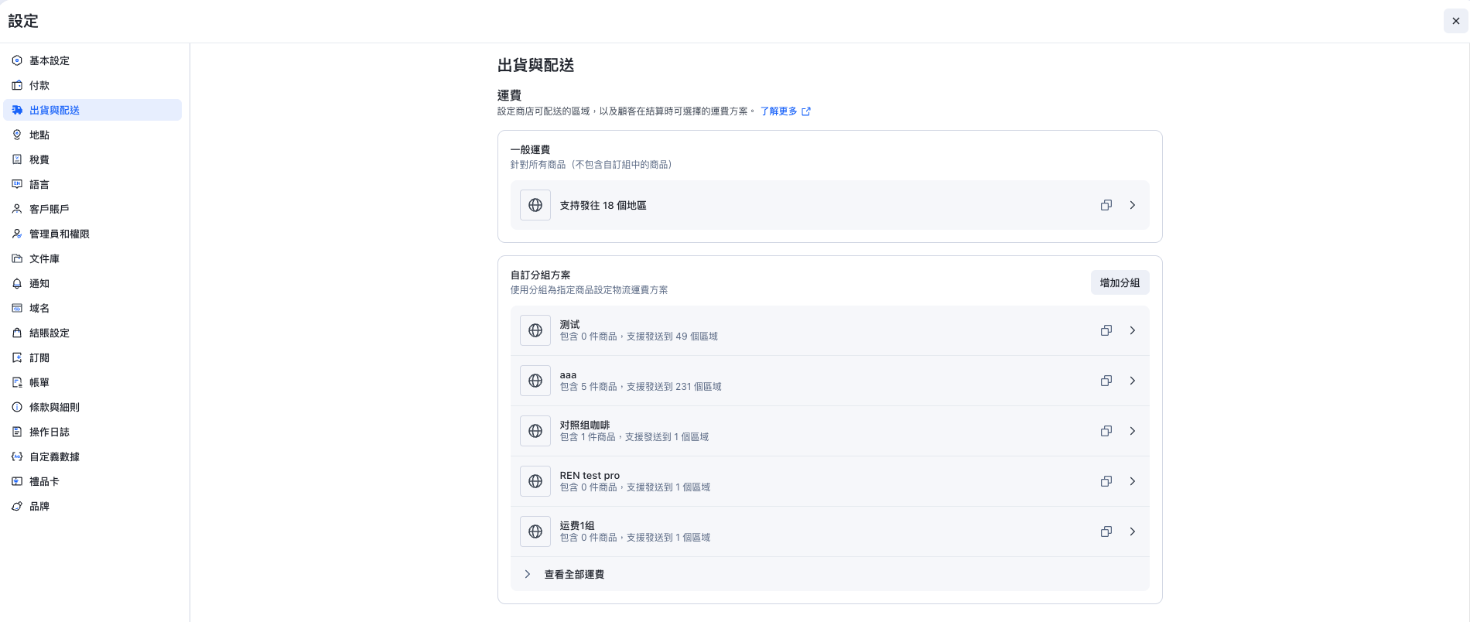Screen dimensions: 1470x622
Task: Open 支持發往 18 個地區 via chevron
Action: 1133,205
